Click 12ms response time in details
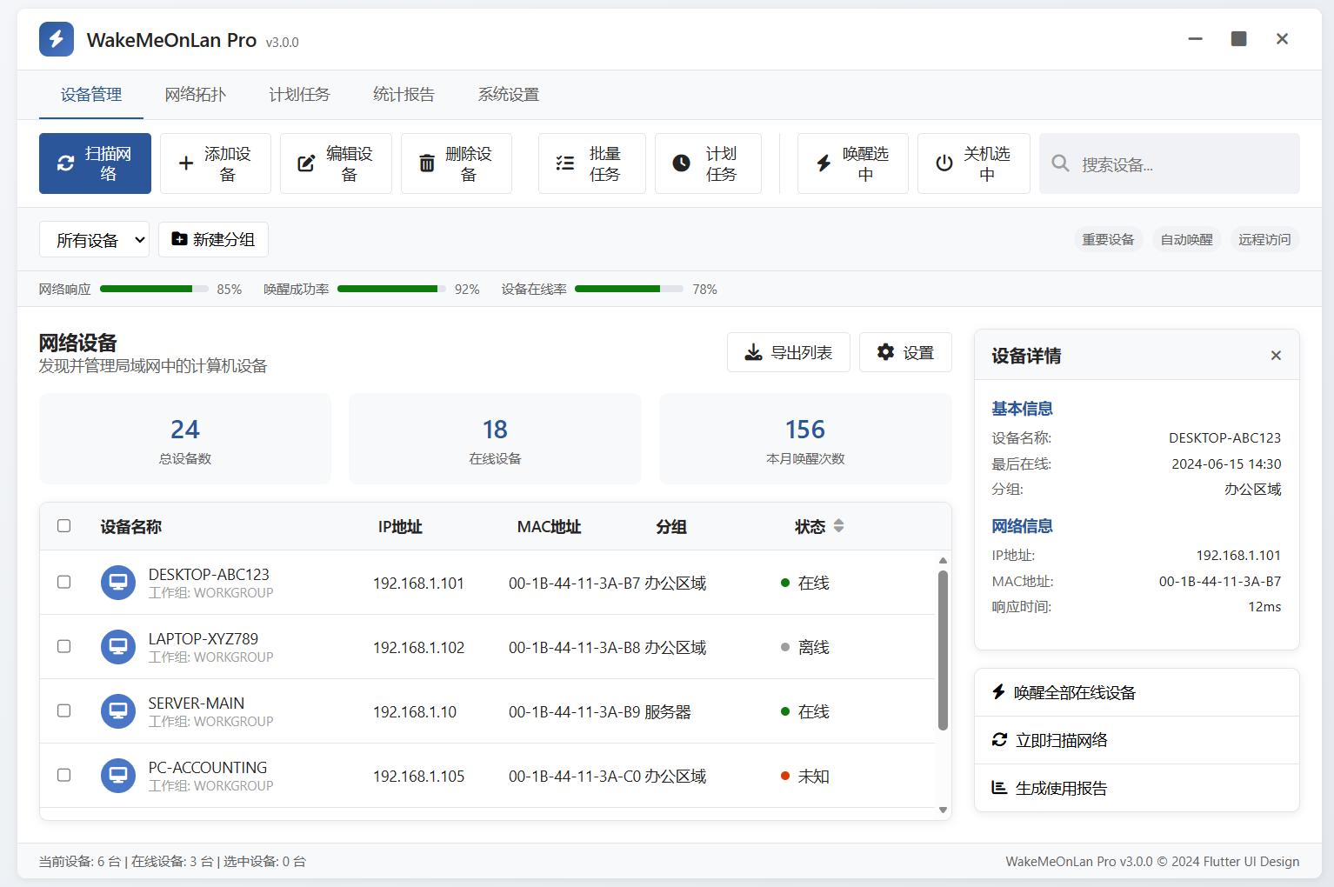The width and height of the screenshot is (1334, 887). pyautogui.click(x=1264, y=606)
